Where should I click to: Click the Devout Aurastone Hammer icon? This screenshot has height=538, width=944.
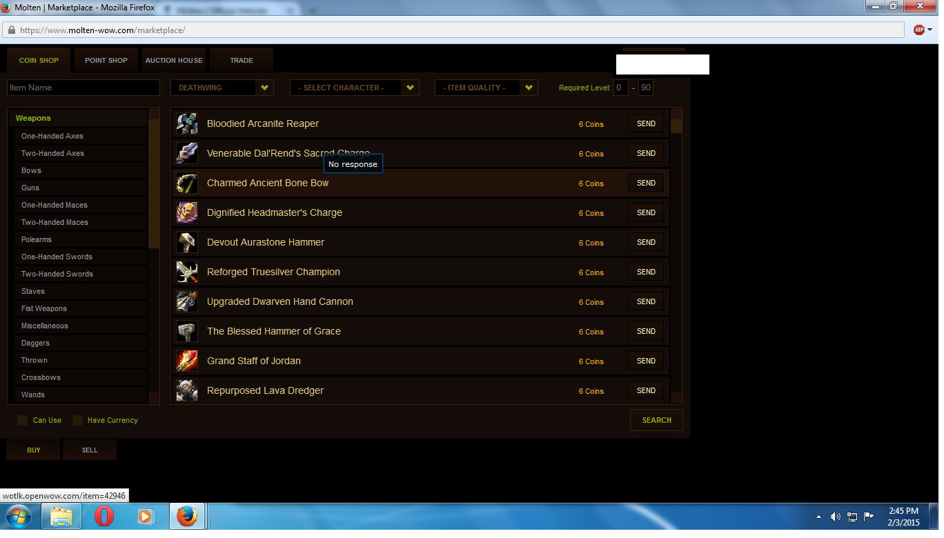[x=187, y=242]
